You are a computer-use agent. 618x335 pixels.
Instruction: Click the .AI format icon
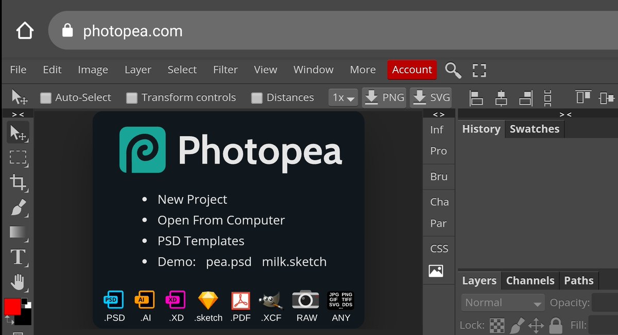tap(145, 299)
